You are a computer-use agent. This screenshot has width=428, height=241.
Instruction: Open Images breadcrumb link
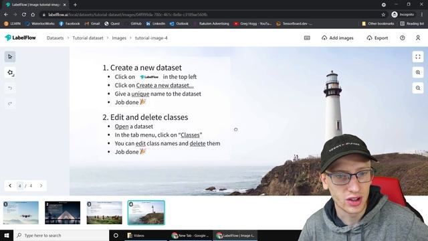tap(119, 38)
